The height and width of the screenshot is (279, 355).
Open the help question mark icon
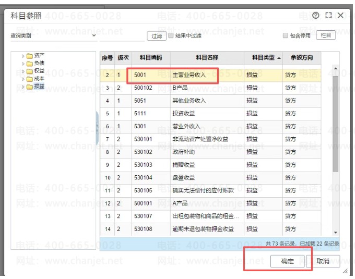(x=315, y=15)
